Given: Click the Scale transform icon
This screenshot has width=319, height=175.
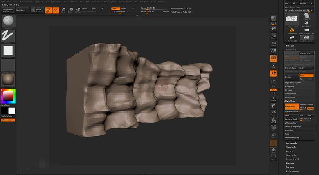Looking at the screenshot, I should (70, 10).
